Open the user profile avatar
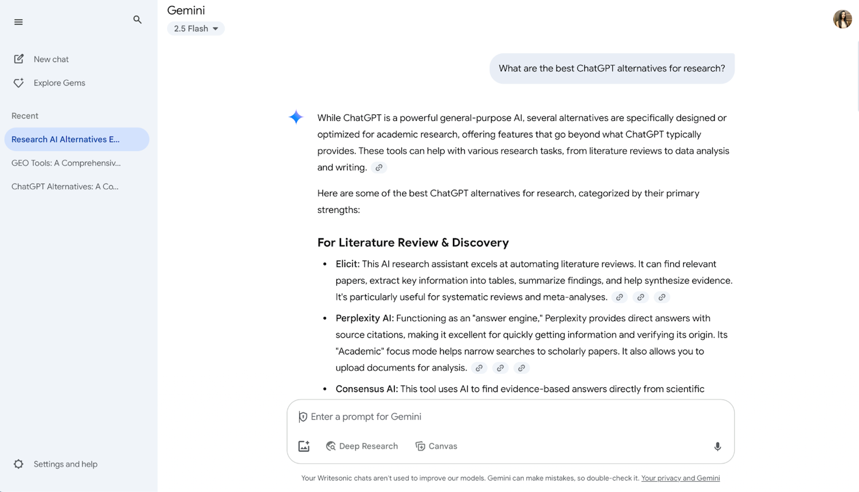859x492 pixels. (842, 19)
